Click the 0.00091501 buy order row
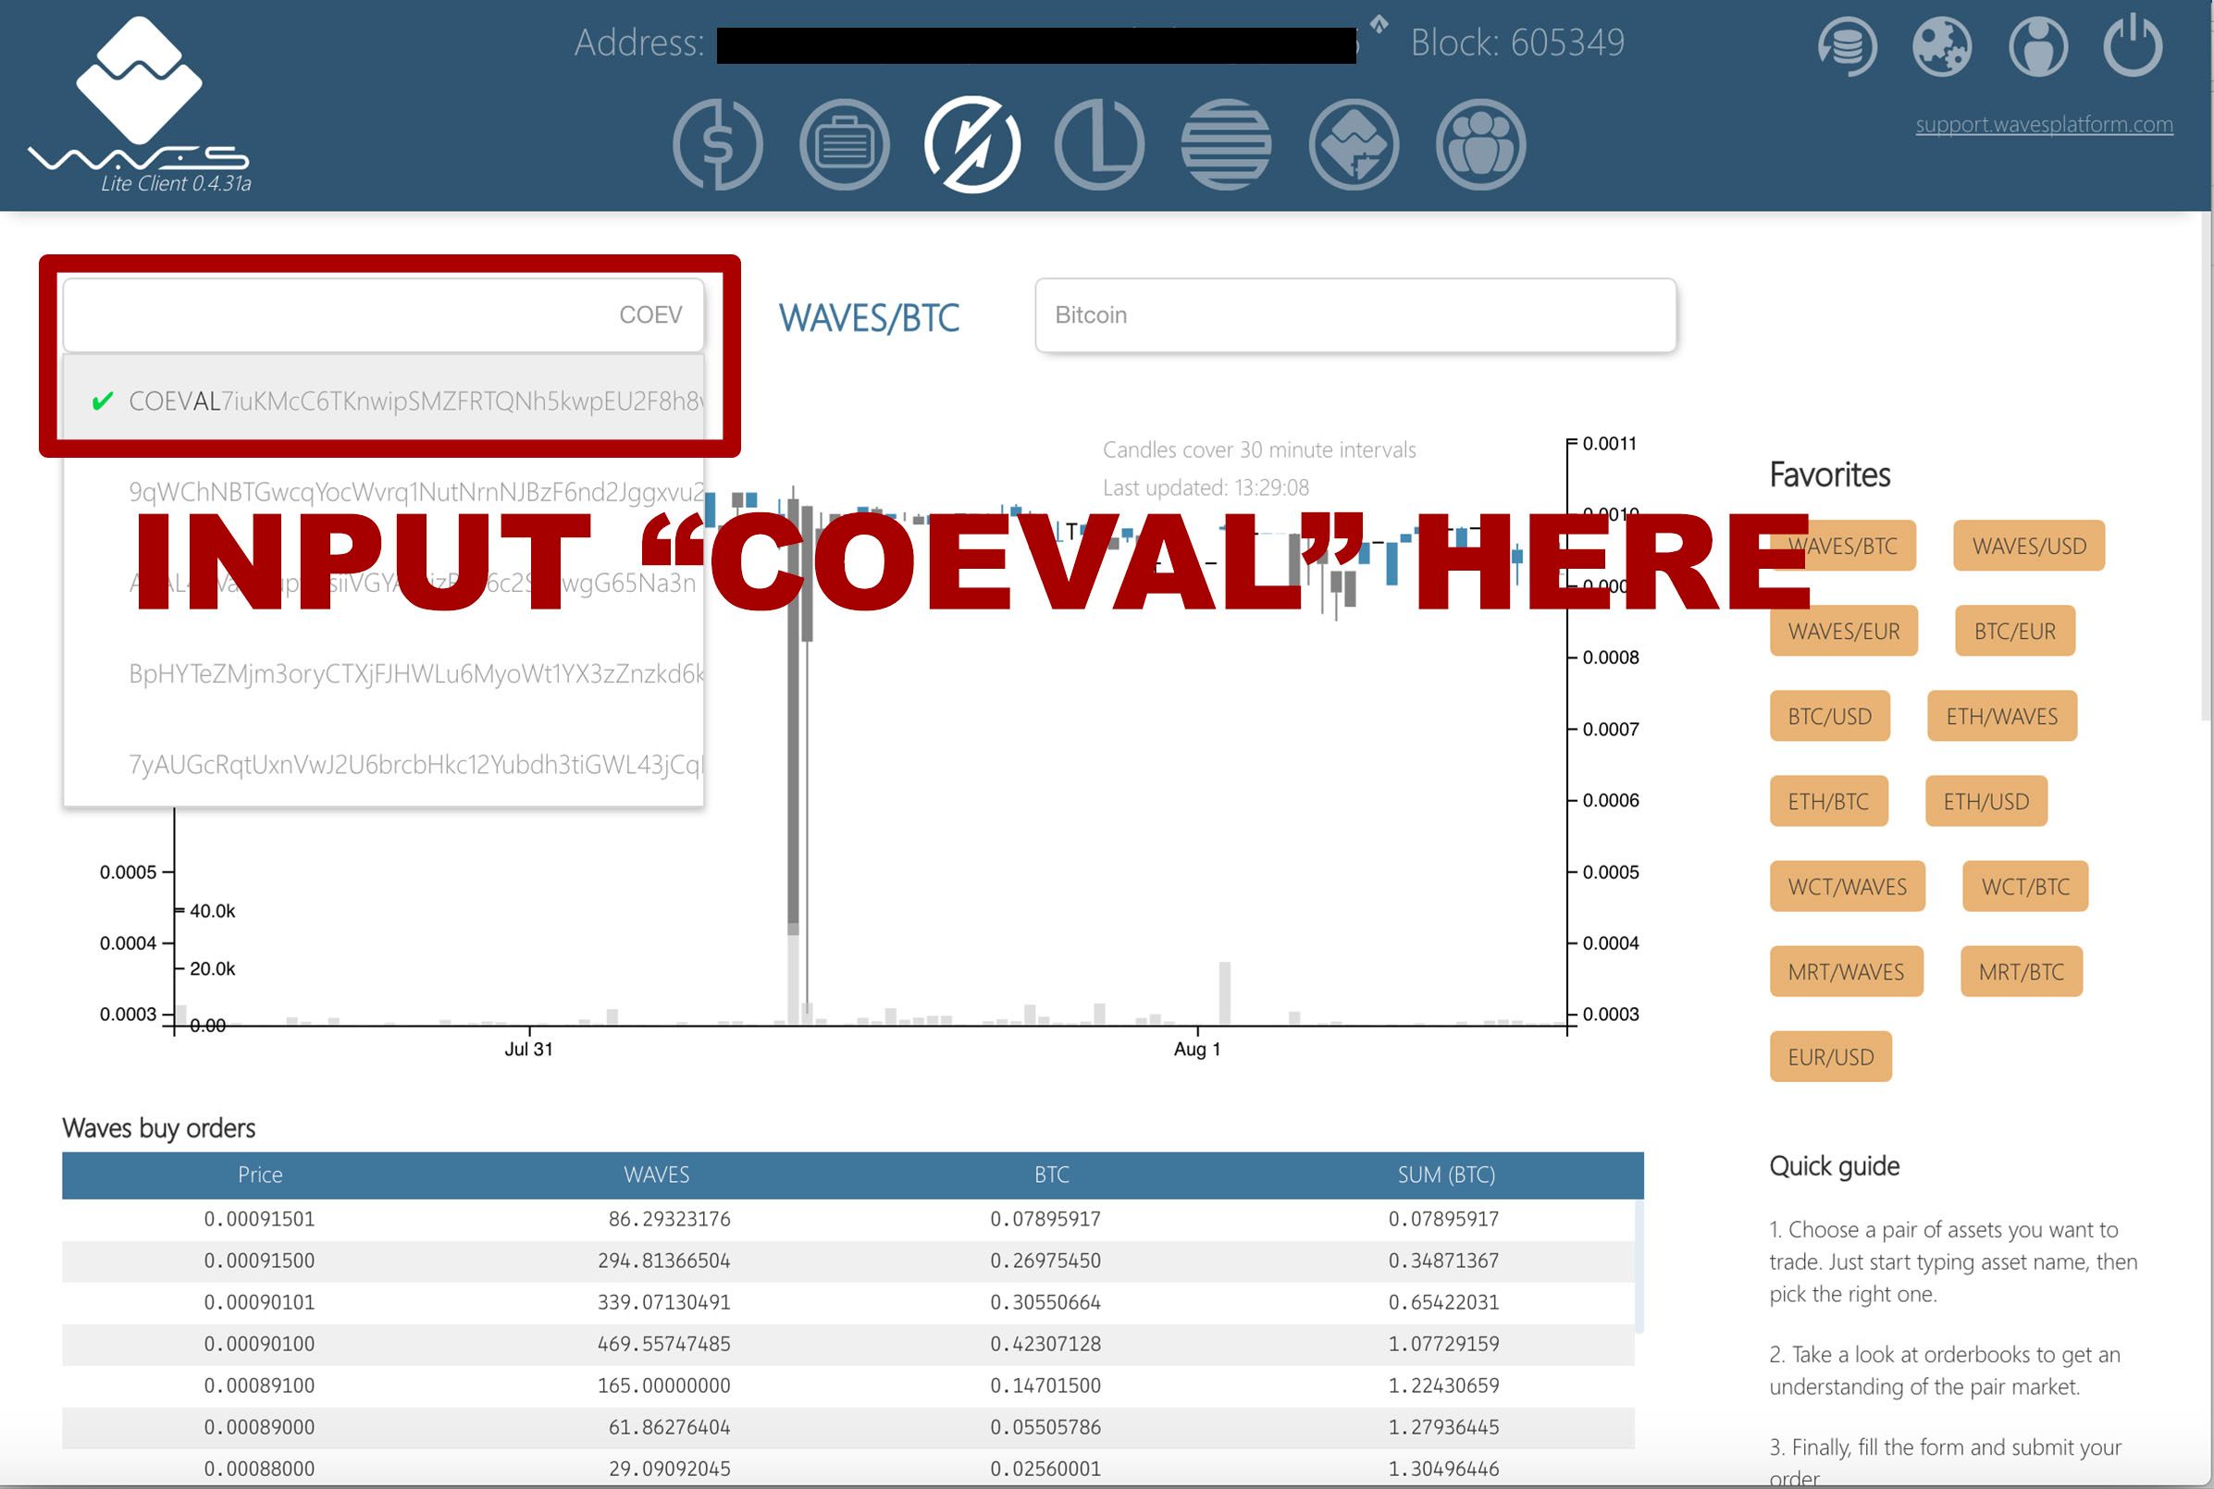 tap(259, 1219)
